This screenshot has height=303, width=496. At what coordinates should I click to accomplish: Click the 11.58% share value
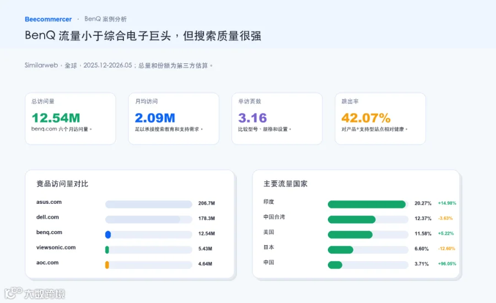tap(423, 234)
